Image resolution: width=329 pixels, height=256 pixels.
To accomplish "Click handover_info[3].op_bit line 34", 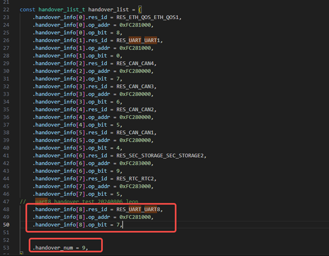I will 77,102.
